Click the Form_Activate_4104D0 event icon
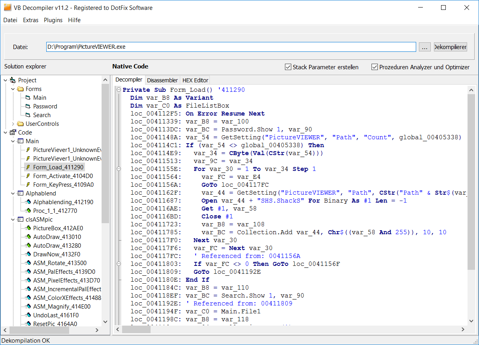The image size is (479, 345). click(28, 176)
